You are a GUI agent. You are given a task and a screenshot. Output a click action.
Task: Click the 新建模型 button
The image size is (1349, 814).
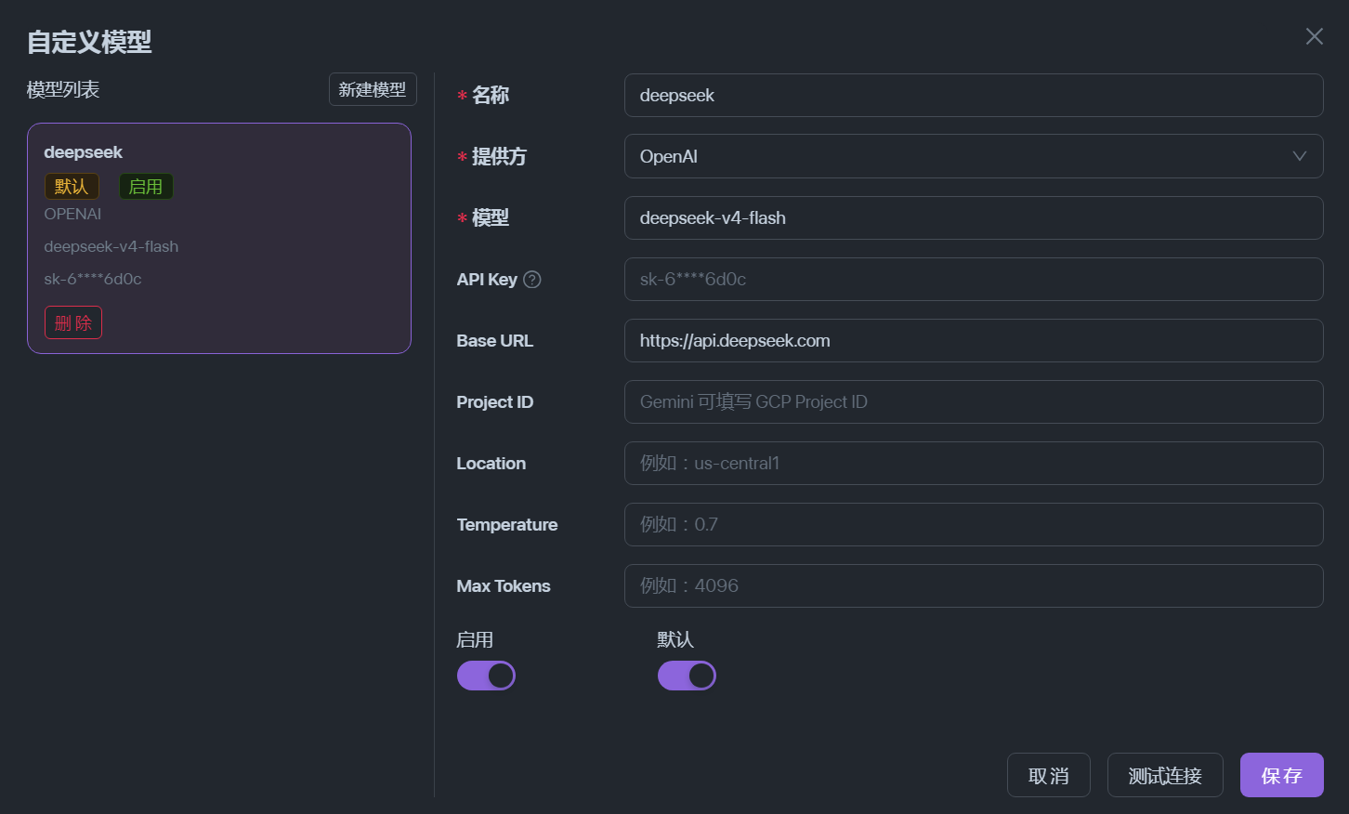pyautogui.click(x=373, y=89)
